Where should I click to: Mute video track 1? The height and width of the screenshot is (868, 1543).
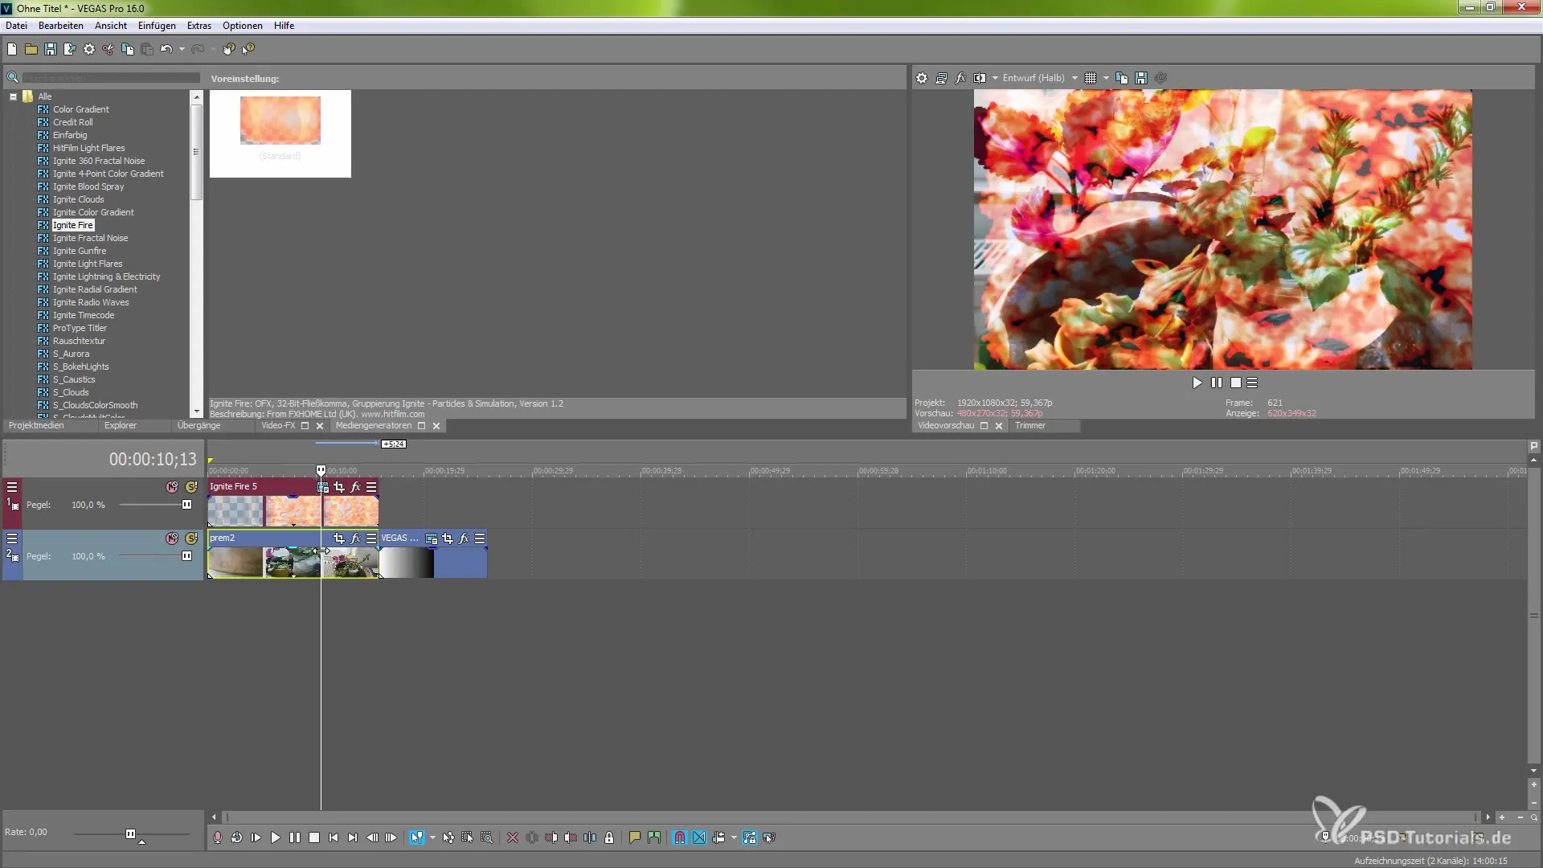[172, 487]
